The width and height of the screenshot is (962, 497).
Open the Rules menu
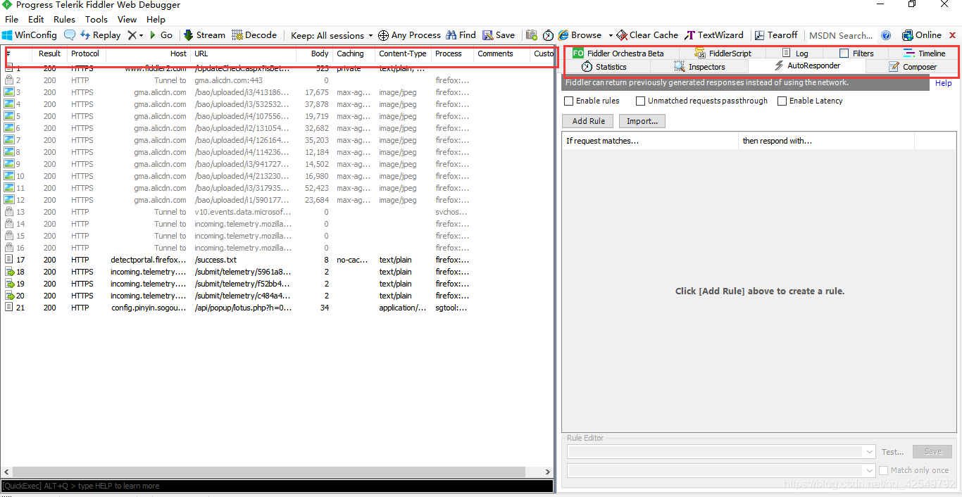point(64,20)
